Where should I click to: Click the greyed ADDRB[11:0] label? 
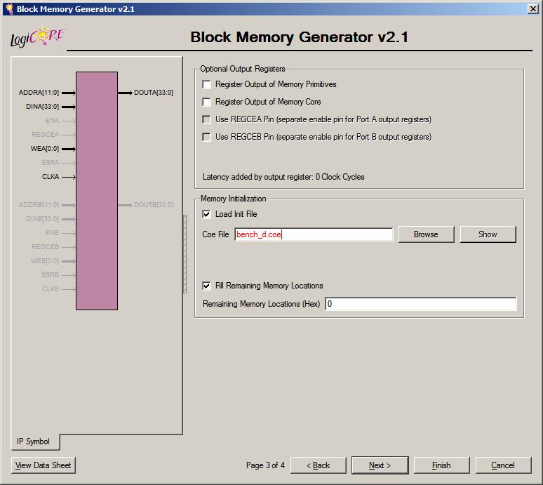tap(39, 205)
